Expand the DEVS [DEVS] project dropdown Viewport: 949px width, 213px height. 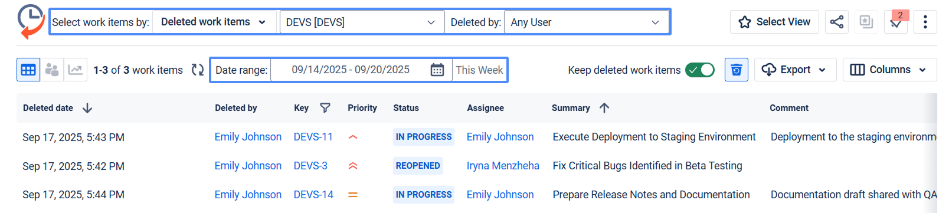pyautogui.click(x=362, y=22)
